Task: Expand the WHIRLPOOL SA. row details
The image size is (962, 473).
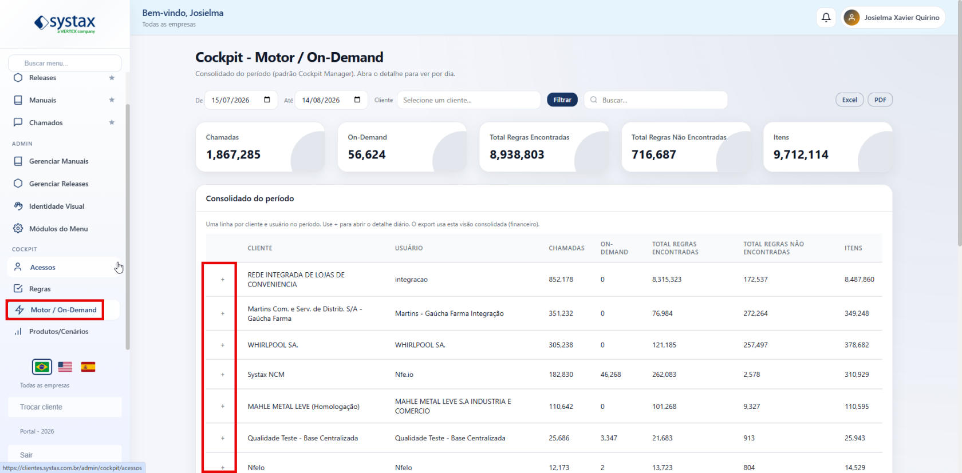Action: pos(223,345)
